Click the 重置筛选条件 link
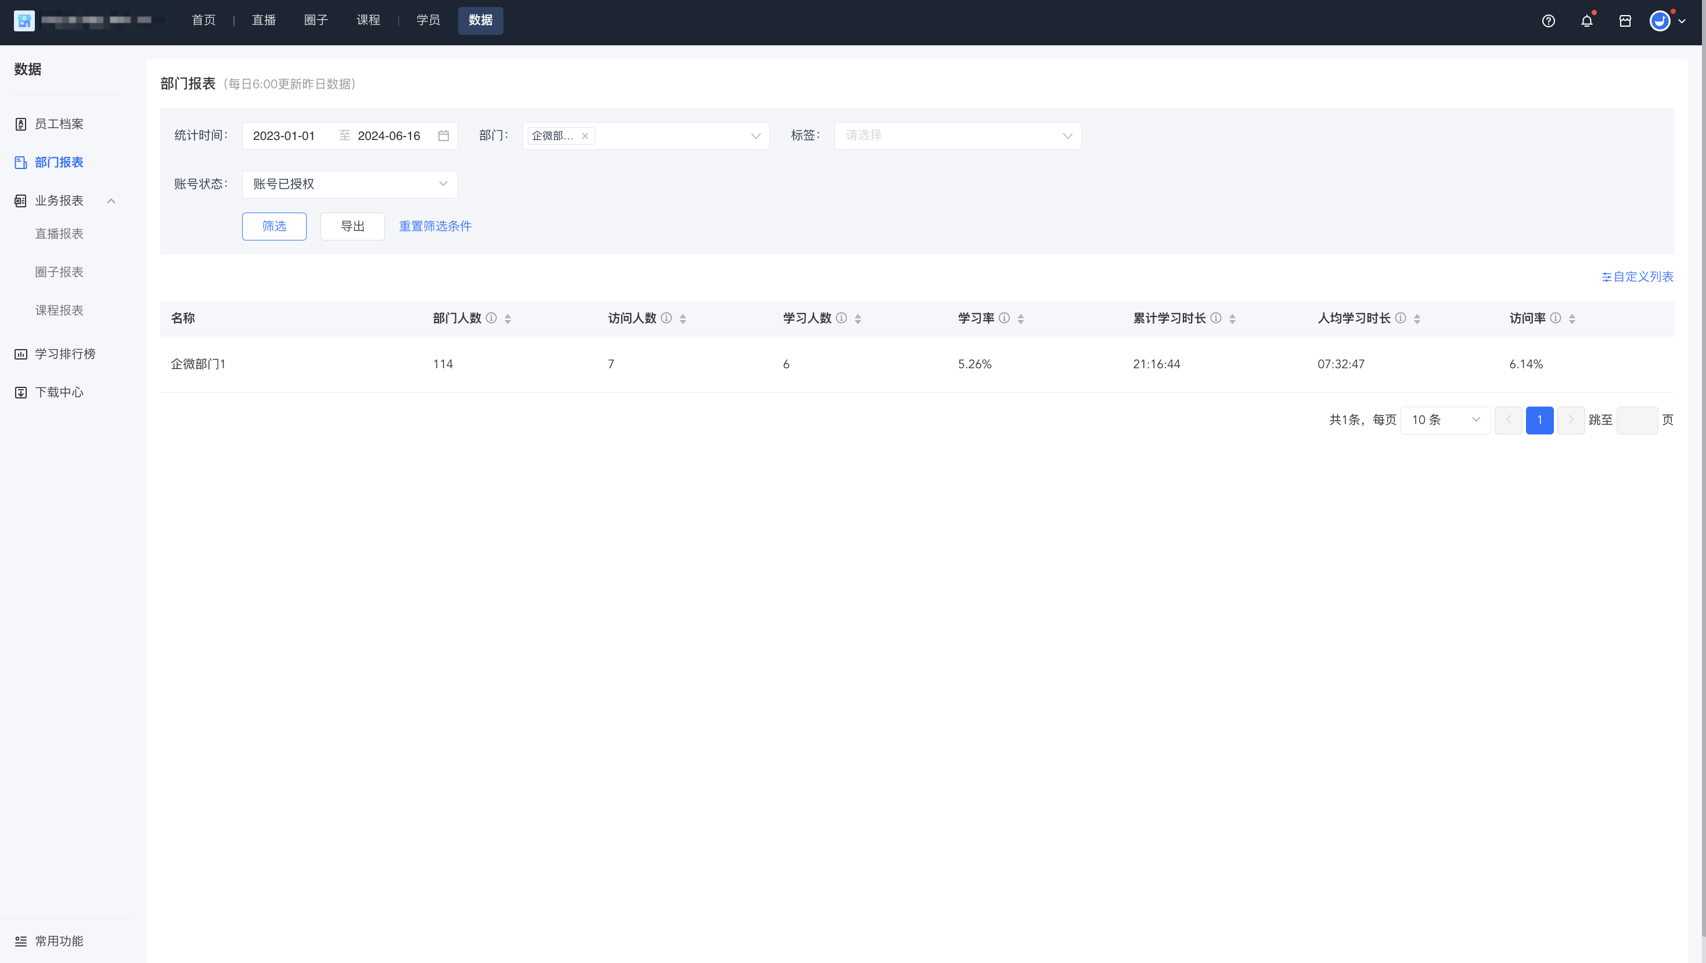Viewport: 1706px width, 963px height. tap(435, 227)
